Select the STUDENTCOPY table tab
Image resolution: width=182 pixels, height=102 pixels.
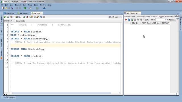coord(133,13)
